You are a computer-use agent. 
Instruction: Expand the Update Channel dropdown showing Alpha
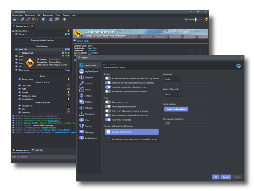point(172,94)
